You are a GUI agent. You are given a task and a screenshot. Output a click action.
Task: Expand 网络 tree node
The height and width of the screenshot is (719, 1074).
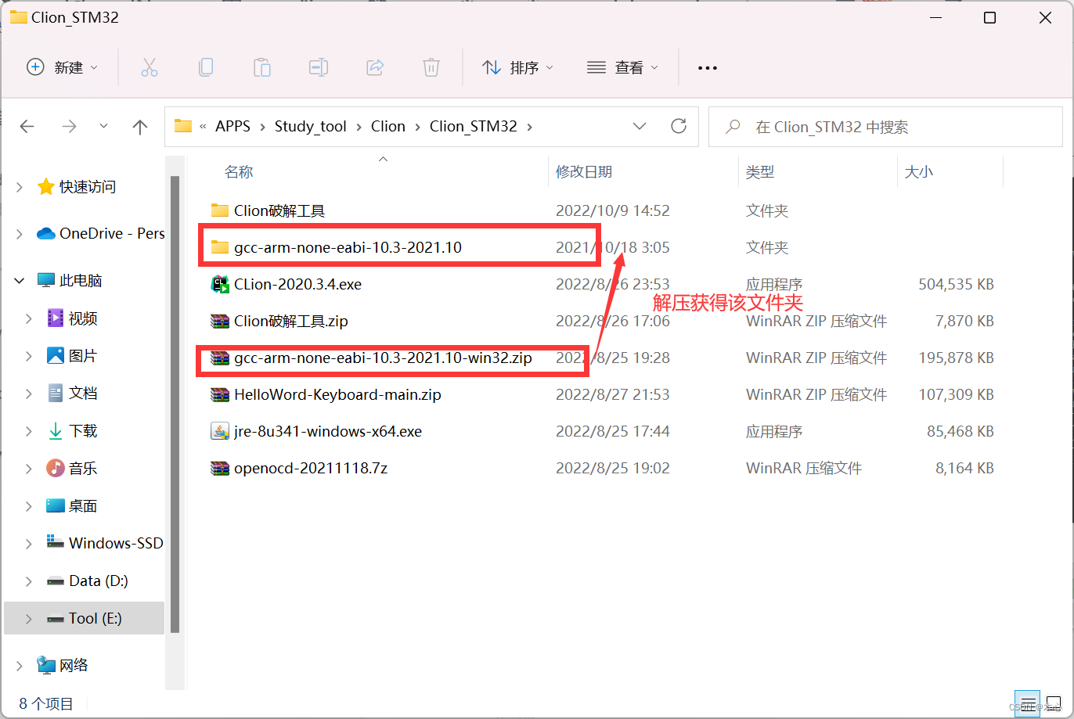tap(19, 665)
